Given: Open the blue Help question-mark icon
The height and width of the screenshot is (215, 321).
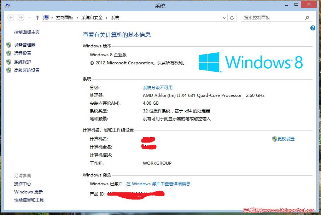Looking at the screenshot, I should [313, 28].
